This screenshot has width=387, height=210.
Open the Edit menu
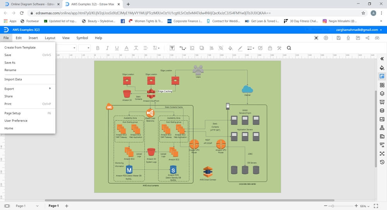(x=19, y=38)
